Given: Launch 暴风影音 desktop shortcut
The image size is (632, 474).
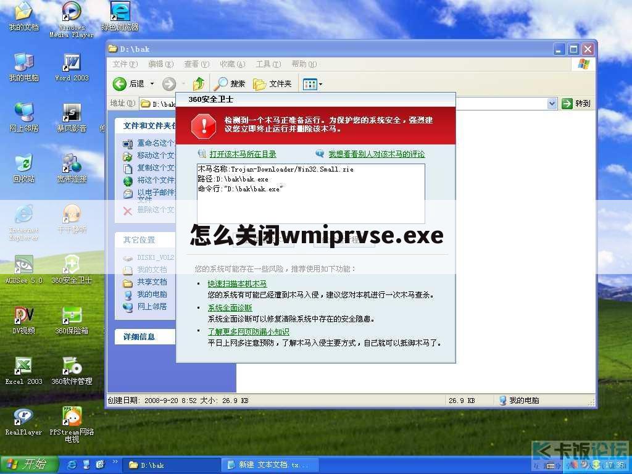Looking at the screenshot, I should coord(72,117).
